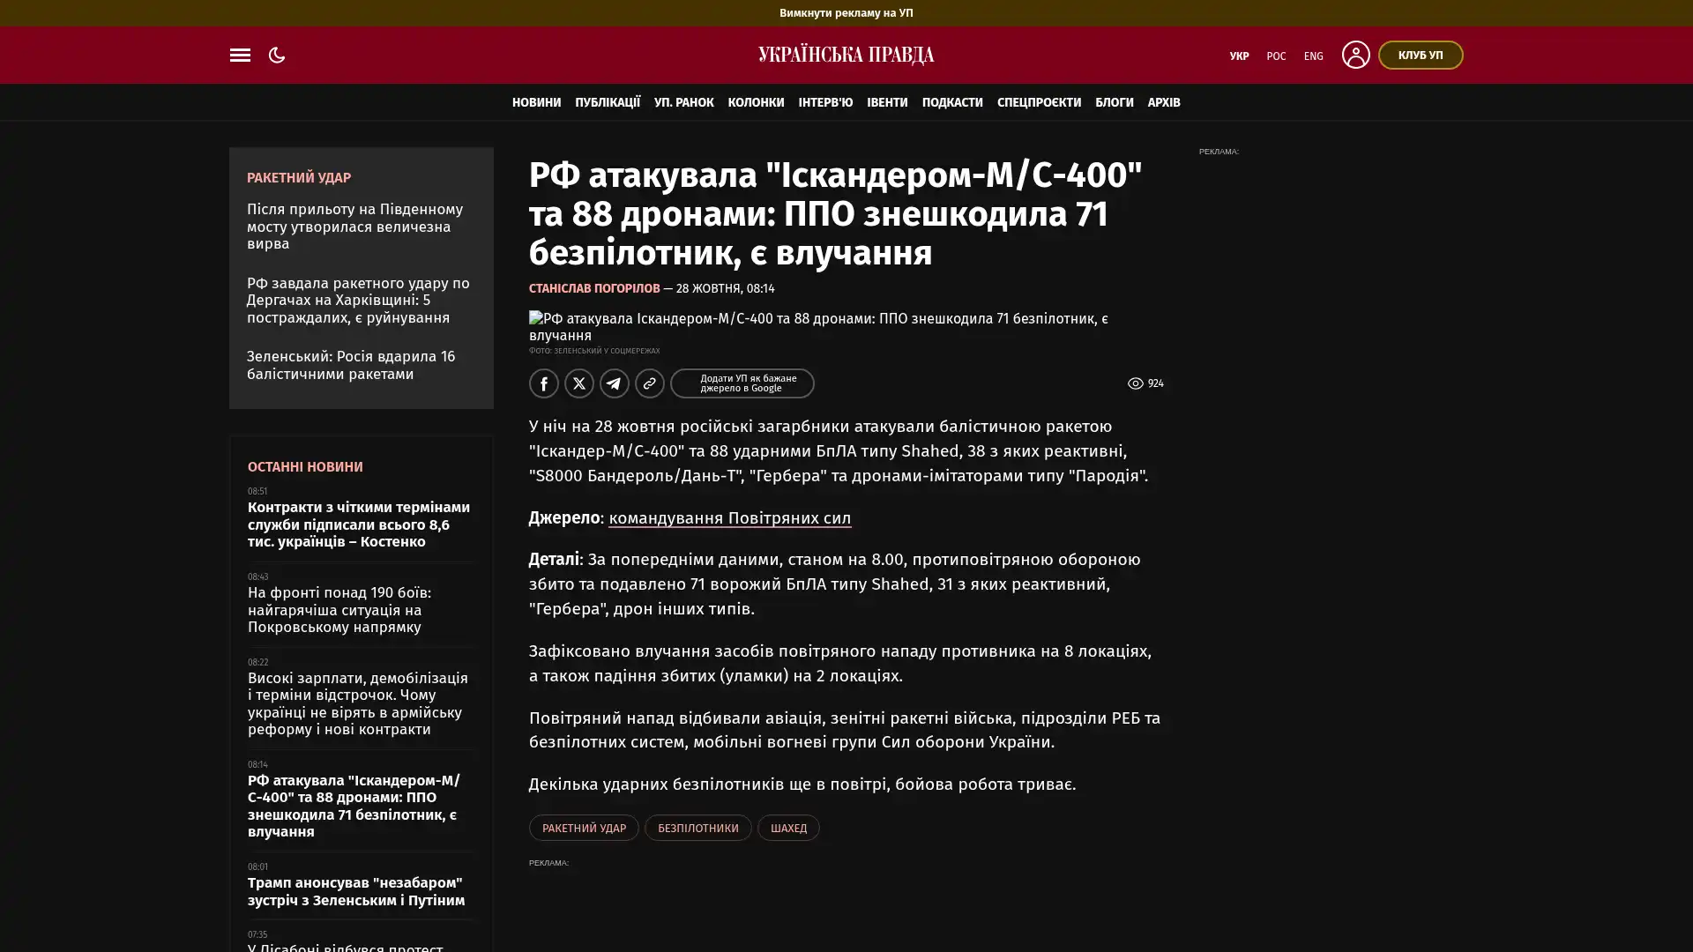1693x952 pixels.
Task: Open the ПОДКАСТИ menu section
Action: 952,102
